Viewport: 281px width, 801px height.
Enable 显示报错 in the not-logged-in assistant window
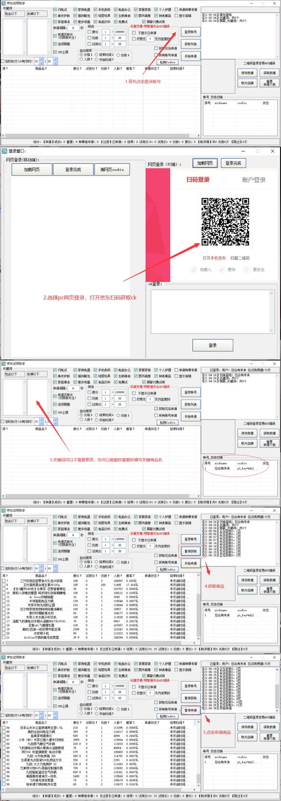(177, 16)
